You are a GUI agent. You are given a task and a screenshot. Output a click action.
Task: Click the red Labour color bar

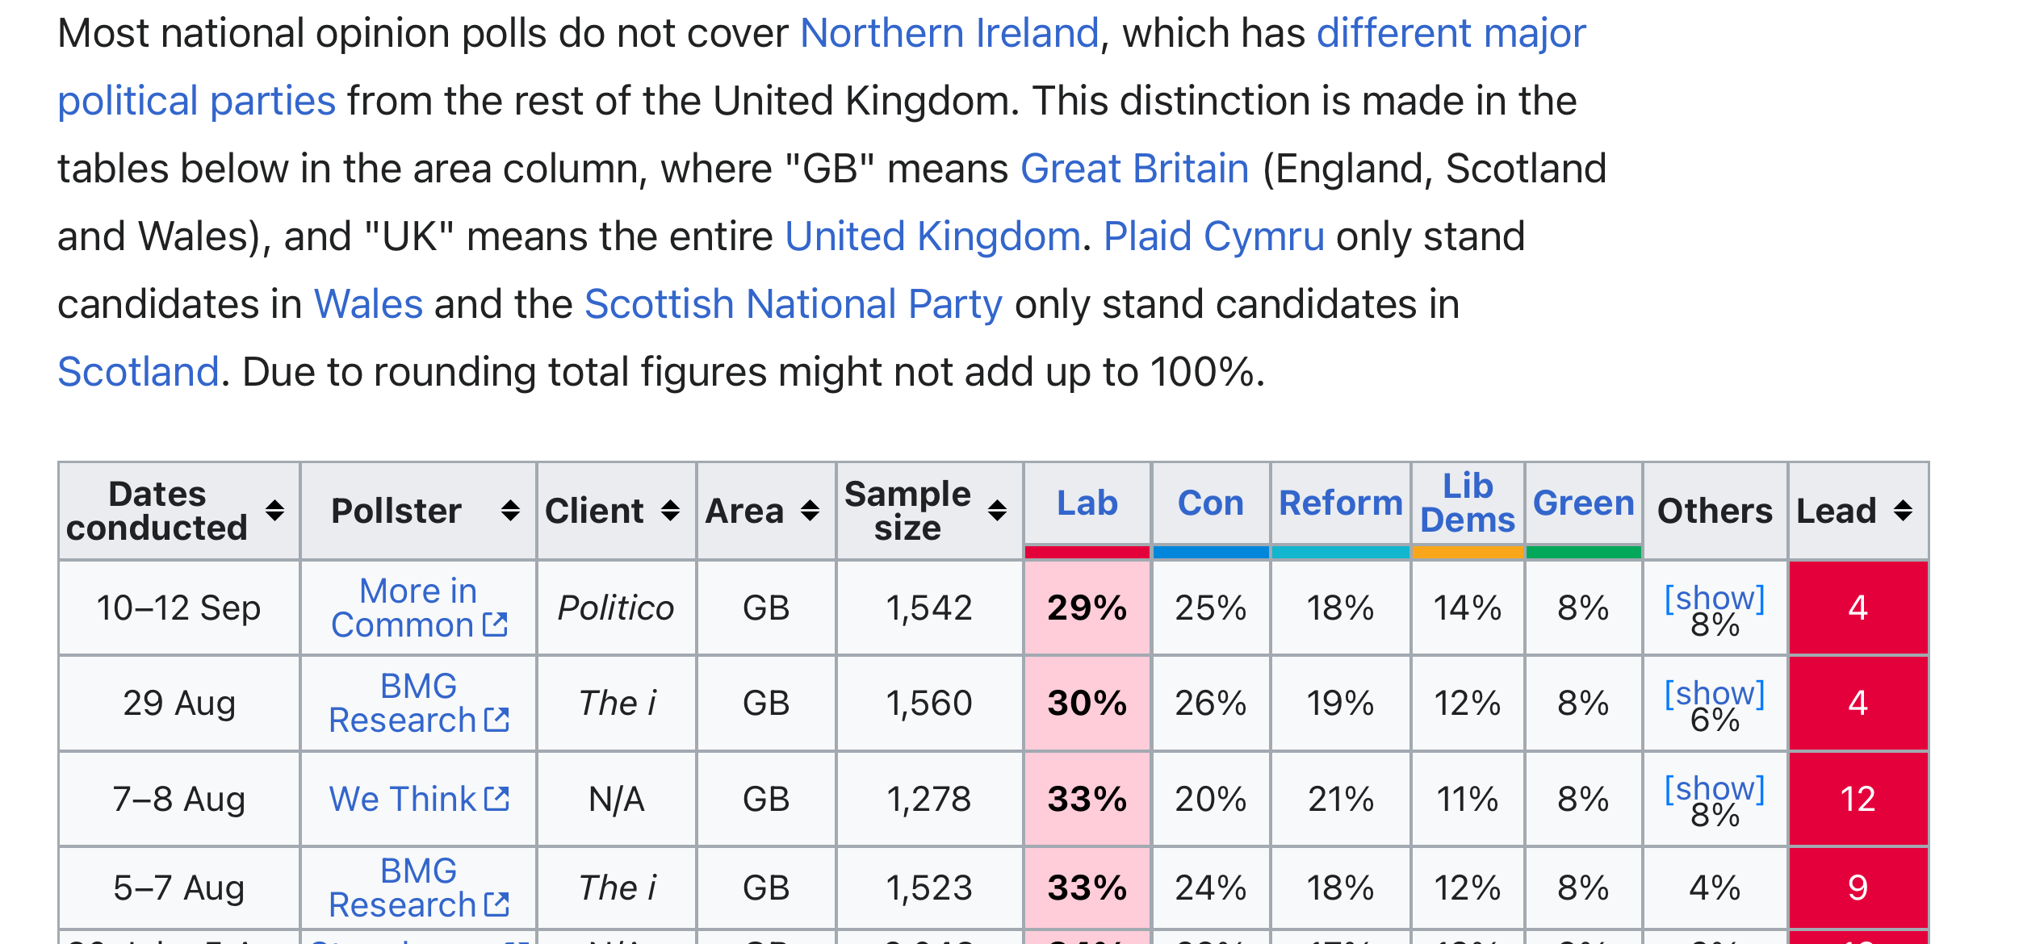pos(1087,553)
